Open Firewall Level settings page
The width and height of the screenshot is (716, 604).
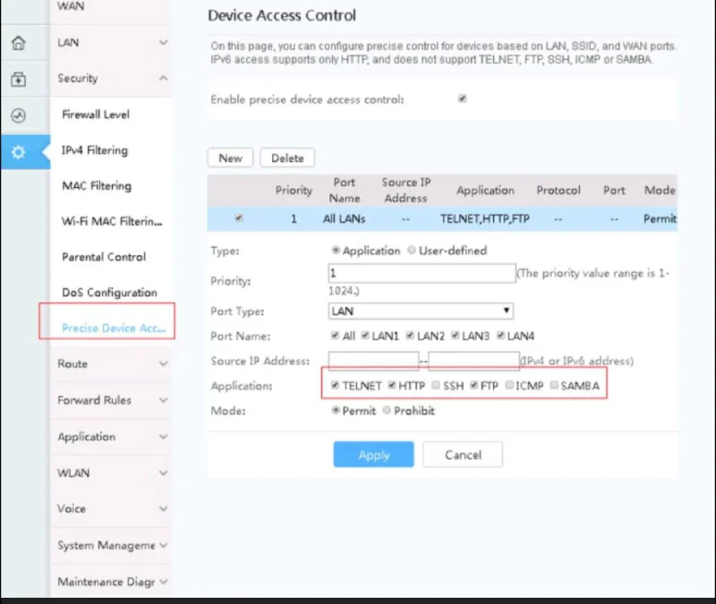point(96,115)
